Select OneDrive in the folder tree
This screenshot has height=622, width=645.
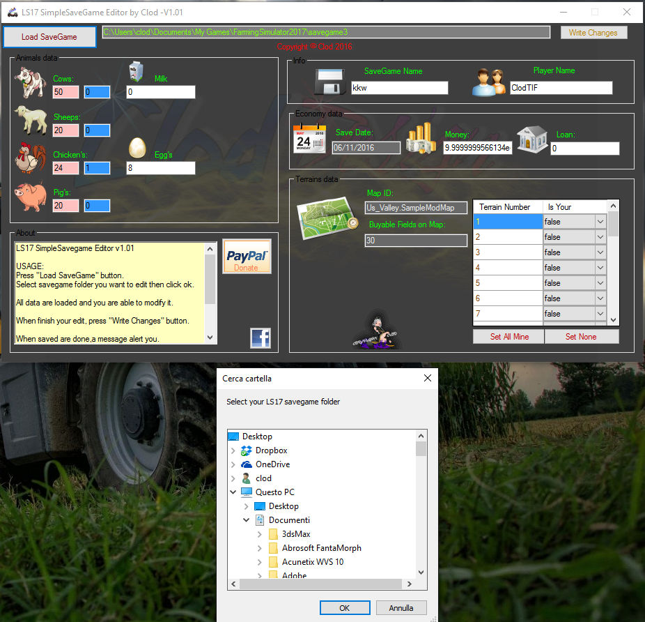tap(272, 464)
